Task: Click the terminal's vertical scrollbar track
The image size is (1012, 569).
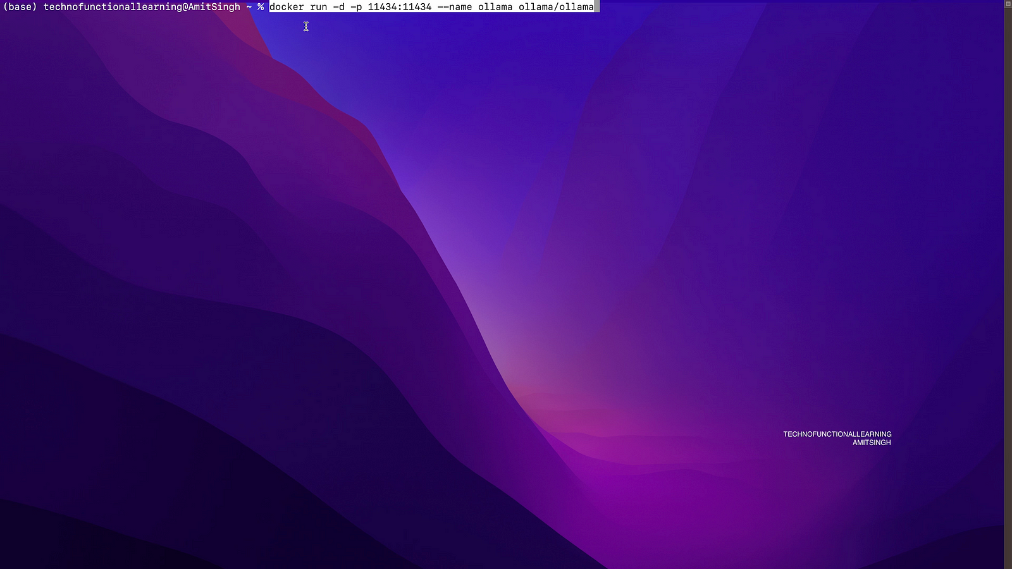Action: click(1008, 284)
